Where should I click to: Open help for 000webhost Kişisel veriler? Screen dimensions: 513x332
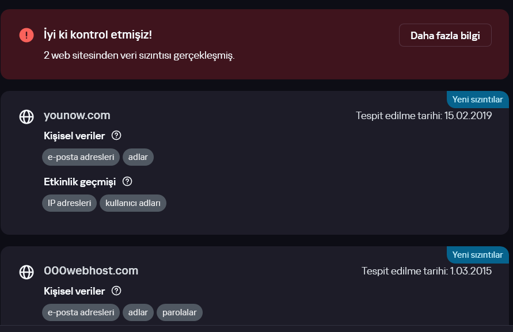(116, 291)
